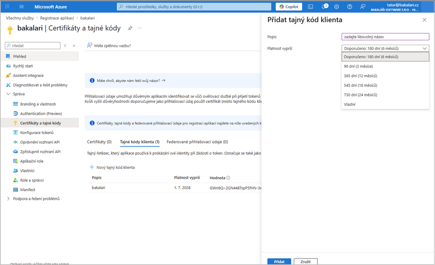Open portal settings gear
This screenshot has height=265, width=435.
coord(336,6)
